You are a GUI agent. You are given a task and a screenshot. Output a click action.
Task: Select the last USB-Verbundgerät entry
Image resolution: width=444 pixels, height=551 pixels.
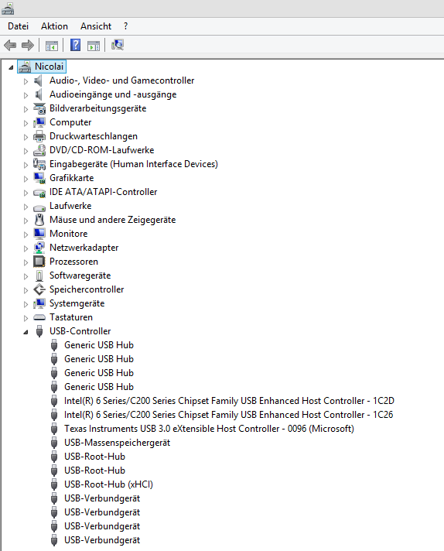point(102,540)
